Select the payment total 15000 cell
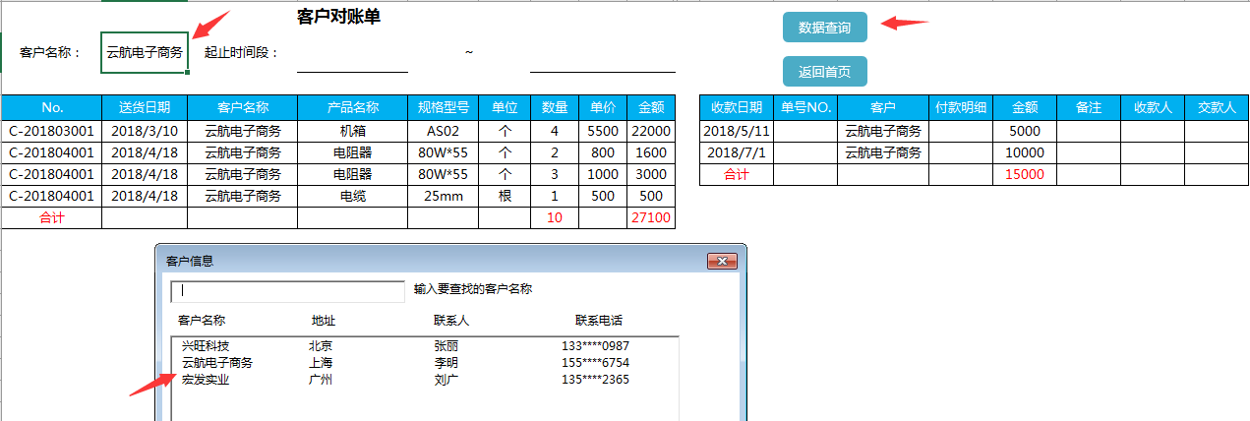Image resolution: width=1250 pixels, height=421 pixels. [1025, 174]
